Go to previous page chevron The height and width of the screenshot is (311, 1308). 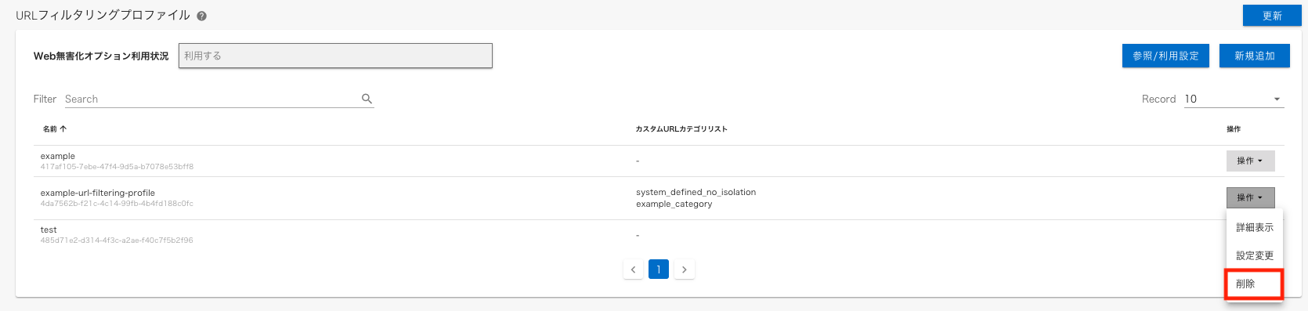[633, 269]
